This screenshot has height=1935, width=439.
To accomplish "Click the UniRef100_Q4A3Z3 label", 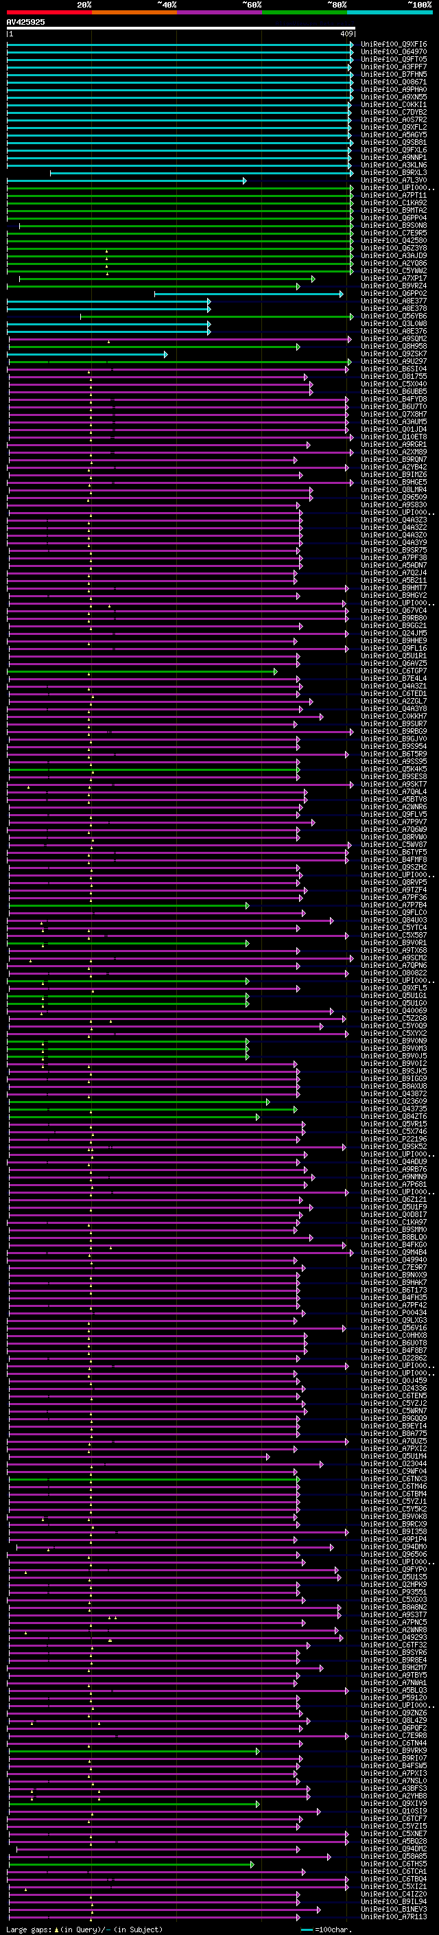I will click(393, 520).
